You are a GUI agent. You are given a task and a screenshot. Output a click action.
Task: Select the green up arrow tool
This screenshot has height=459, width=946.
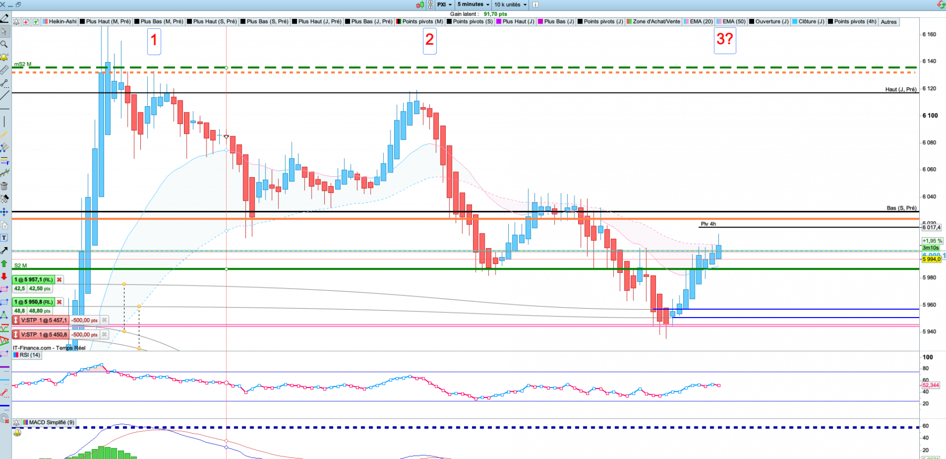point(4,263)
